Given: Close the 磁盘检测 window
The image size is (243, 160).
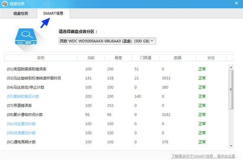Looking at the screenshot, I should (x=237, y=3).
